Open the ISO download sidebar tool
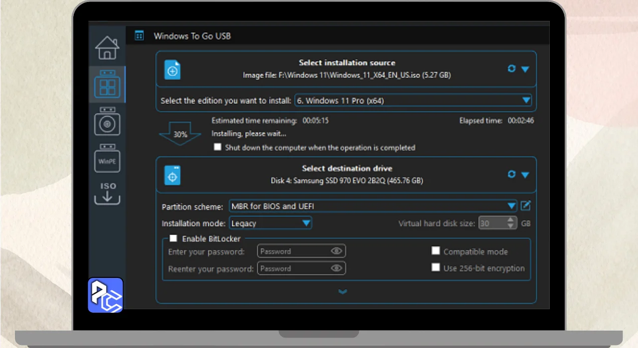This screenshot has height=348, width=638. (107, 193)
